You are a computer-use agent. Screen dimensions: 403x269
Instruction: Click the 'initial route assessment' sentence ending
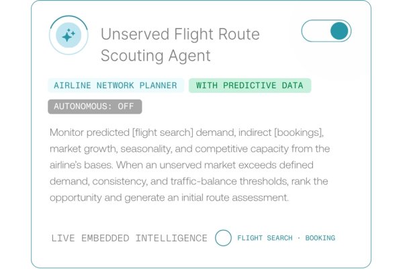click(234, 198)
